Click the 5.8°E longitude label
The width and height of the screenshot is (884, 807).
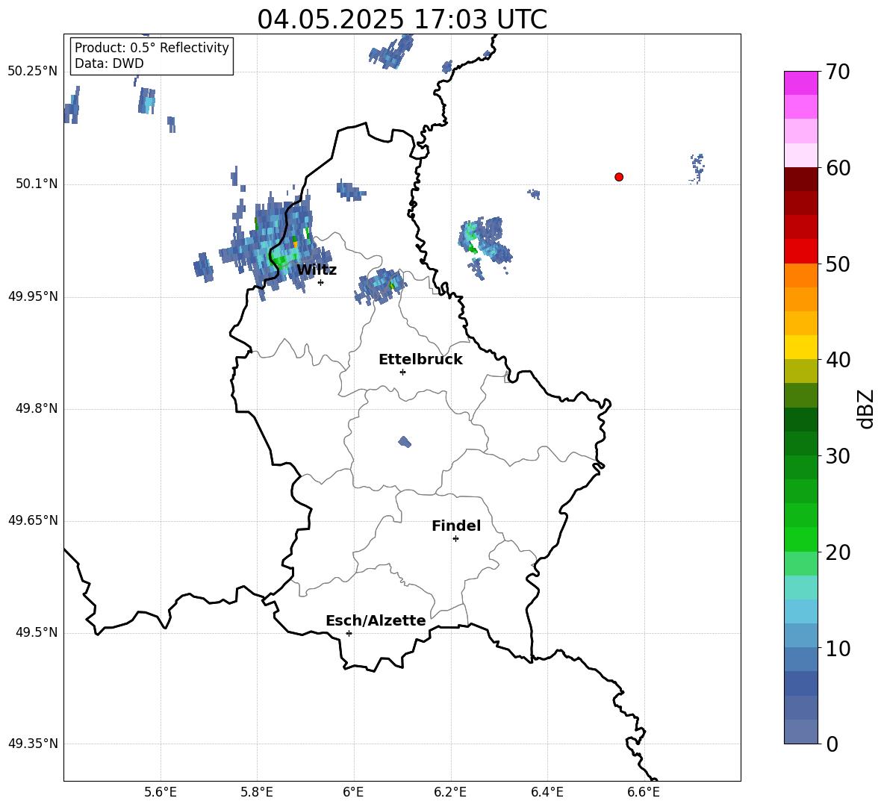click(257, 792)
